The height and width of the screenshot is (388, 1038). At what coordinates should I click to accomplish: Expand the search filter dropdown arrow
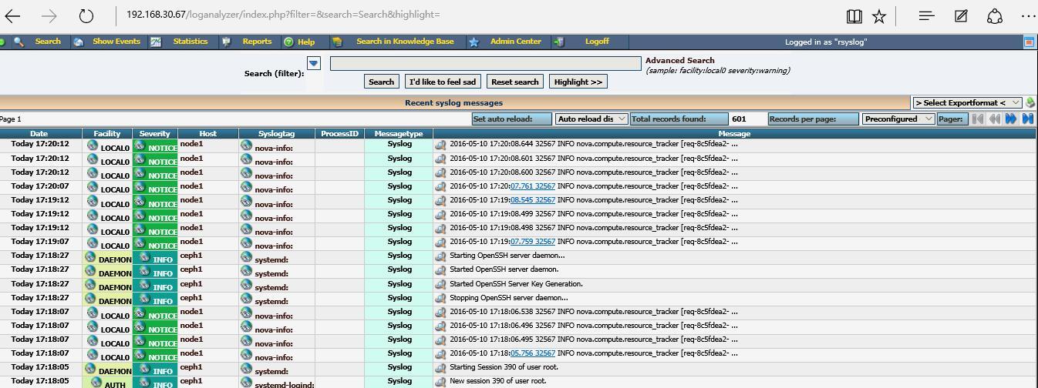pyautogui.click(x=314, y=63)
